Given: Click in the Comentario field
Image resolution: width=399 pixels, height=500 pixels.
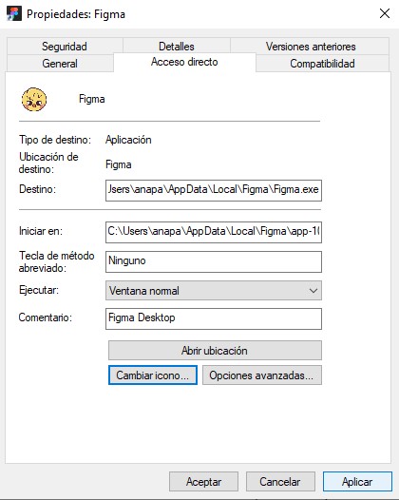Looking at the screenshot, I should click(214, 318).
